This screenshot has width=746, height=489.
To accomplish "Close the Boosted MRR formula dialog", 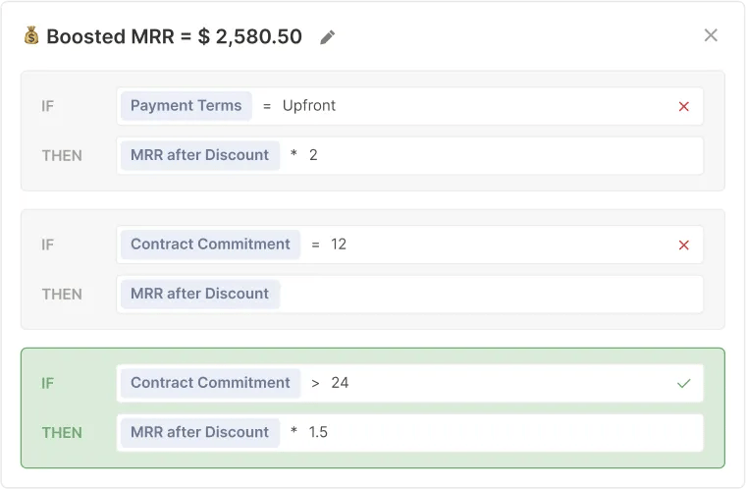I will pyautogui.click(x=711, y=35).
